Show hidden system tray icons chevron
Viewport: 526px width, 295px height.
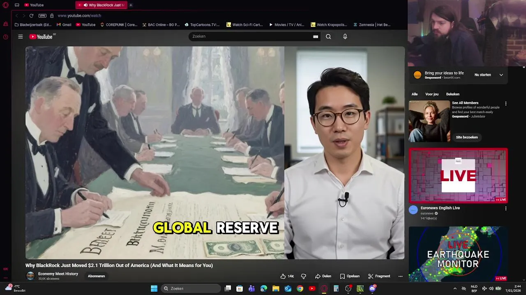(454, 288)
